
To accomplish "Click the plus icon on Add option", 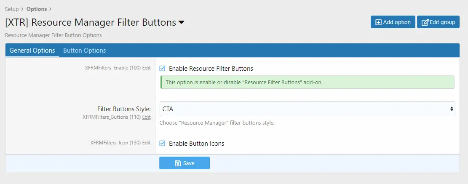I will coord(378,22).
